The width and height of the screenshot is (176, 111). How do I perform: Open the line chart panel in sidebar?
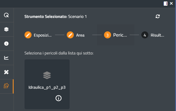(7, 58)
